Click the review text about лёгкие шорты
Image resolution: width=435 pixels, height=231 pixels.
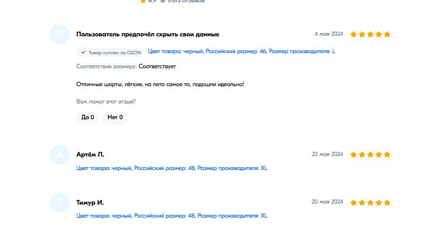[x=160, y=84]
